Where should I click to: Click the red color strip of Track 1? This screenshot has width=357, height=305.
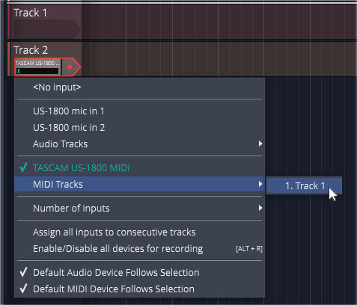tap(8, 22)
